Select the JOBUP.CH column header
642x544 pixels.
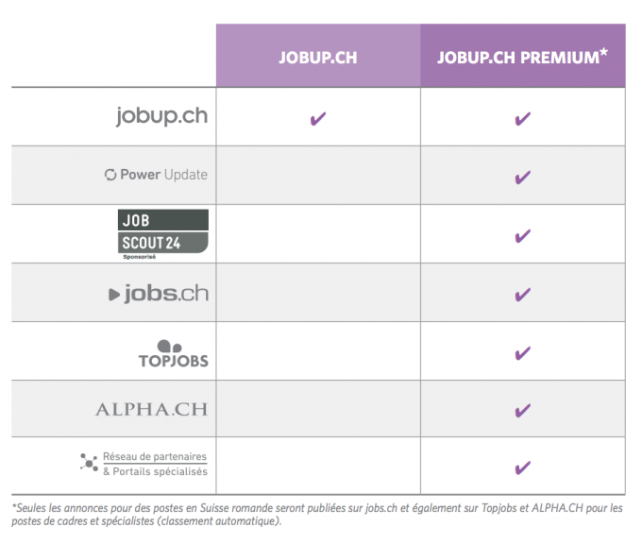(x=318, y=56)
